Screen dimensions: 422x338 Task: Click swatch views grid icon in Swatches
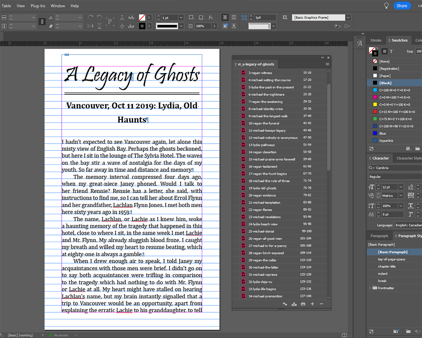(408, 149)
